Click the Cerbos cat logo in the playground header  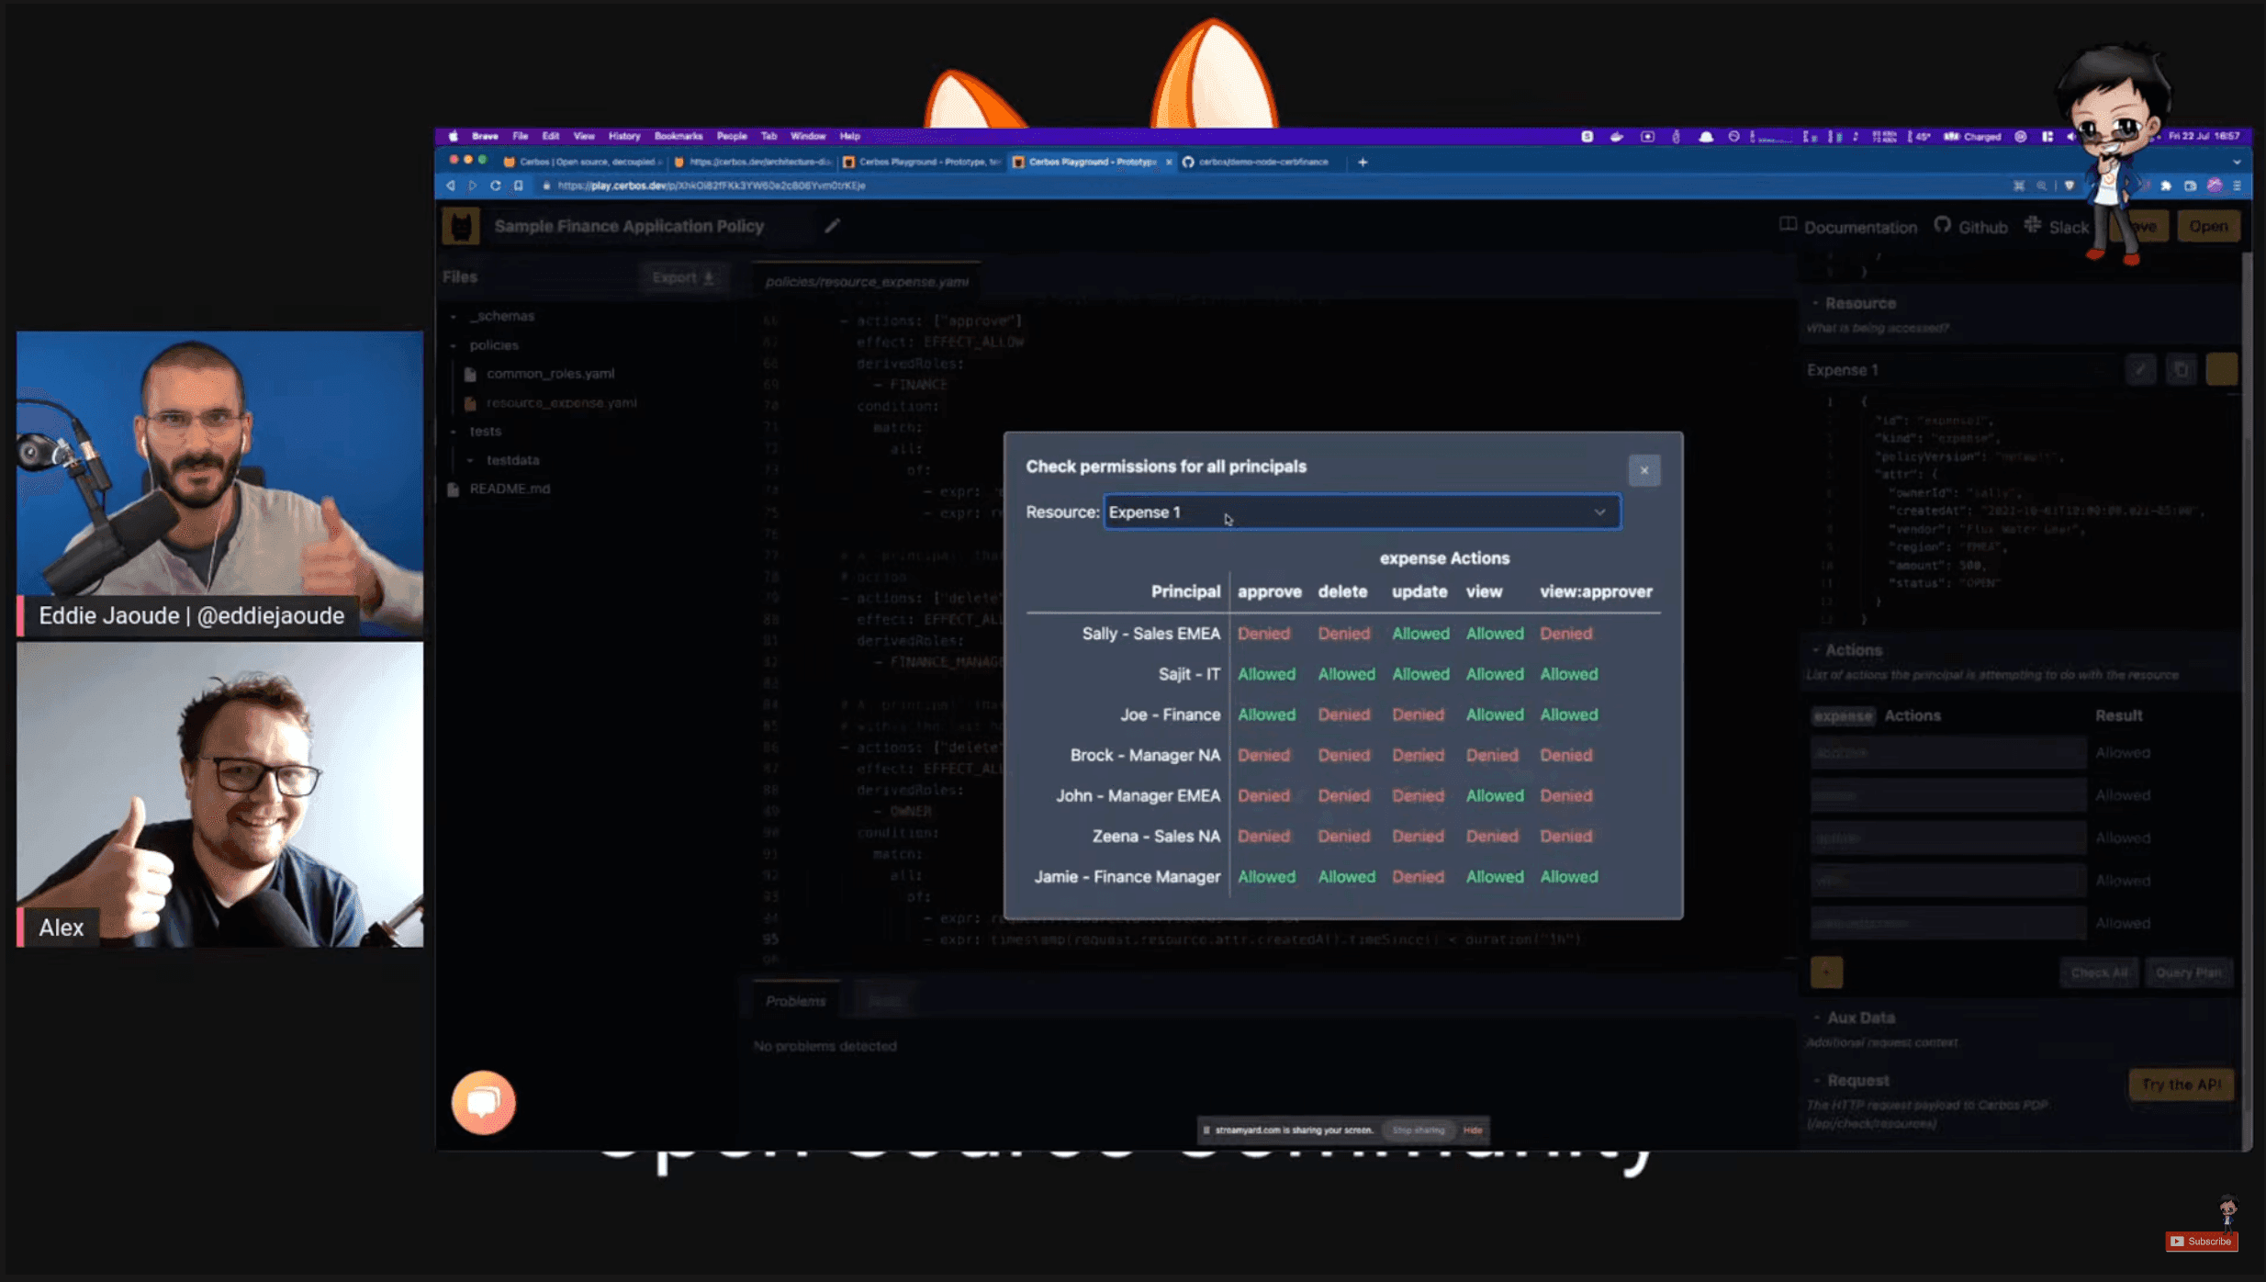tap(464, 225)
